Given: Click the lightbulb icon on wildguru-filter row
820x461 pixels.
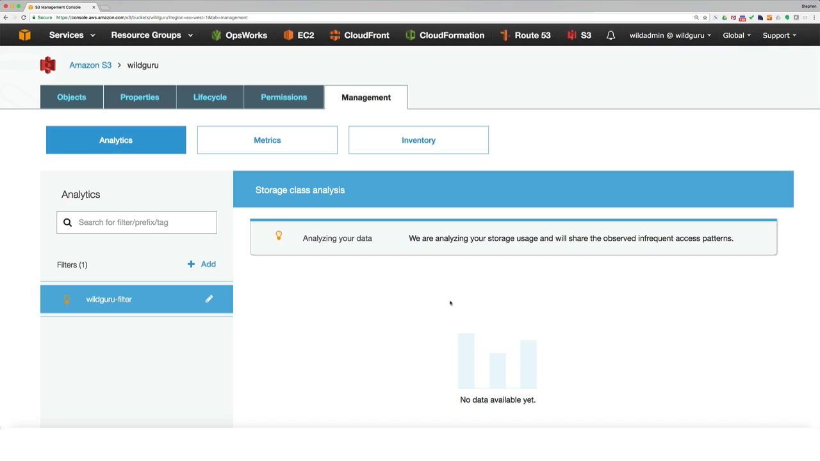Looking at the screenshot, I should click(x=67, y=299).
